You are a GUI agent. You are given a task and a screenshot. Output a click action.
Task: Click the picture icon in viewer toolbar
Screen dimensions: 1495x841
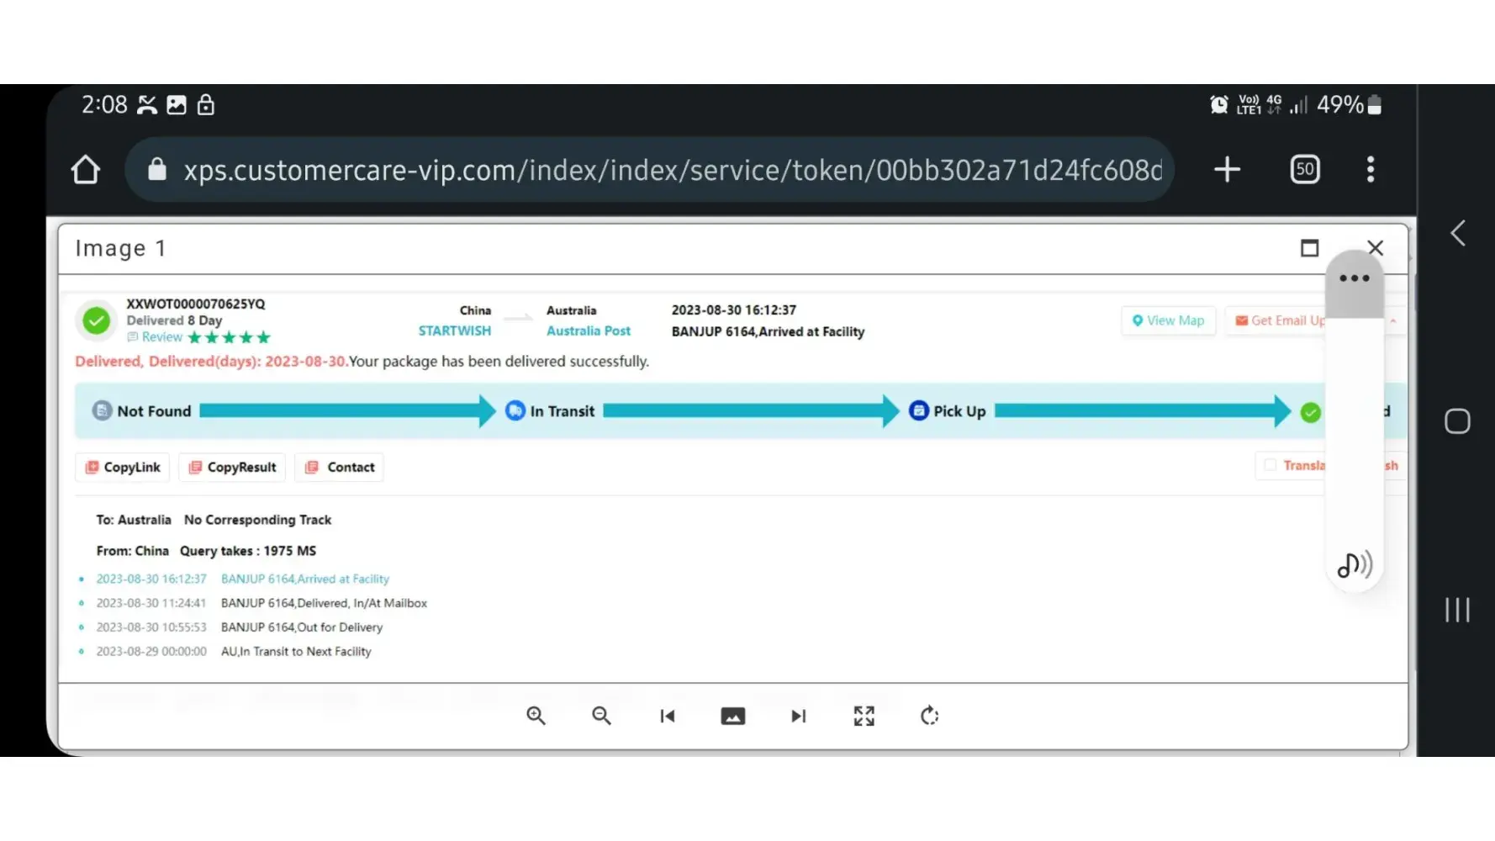(x=732, y=716)
